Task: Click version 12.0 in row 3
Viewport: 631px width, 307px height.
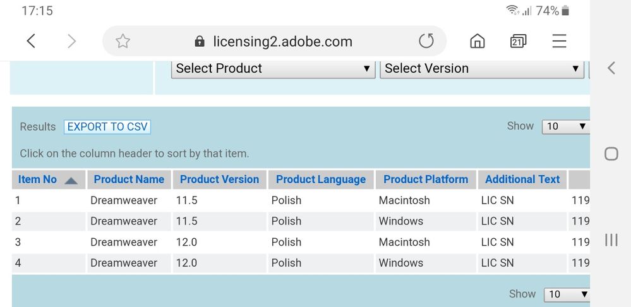Action: pyautogui.click(x=186, y=242)
